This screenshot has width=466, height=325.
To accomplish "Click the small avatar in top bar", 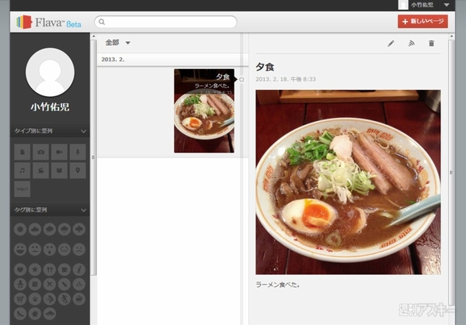I will (x=403, y=5).
